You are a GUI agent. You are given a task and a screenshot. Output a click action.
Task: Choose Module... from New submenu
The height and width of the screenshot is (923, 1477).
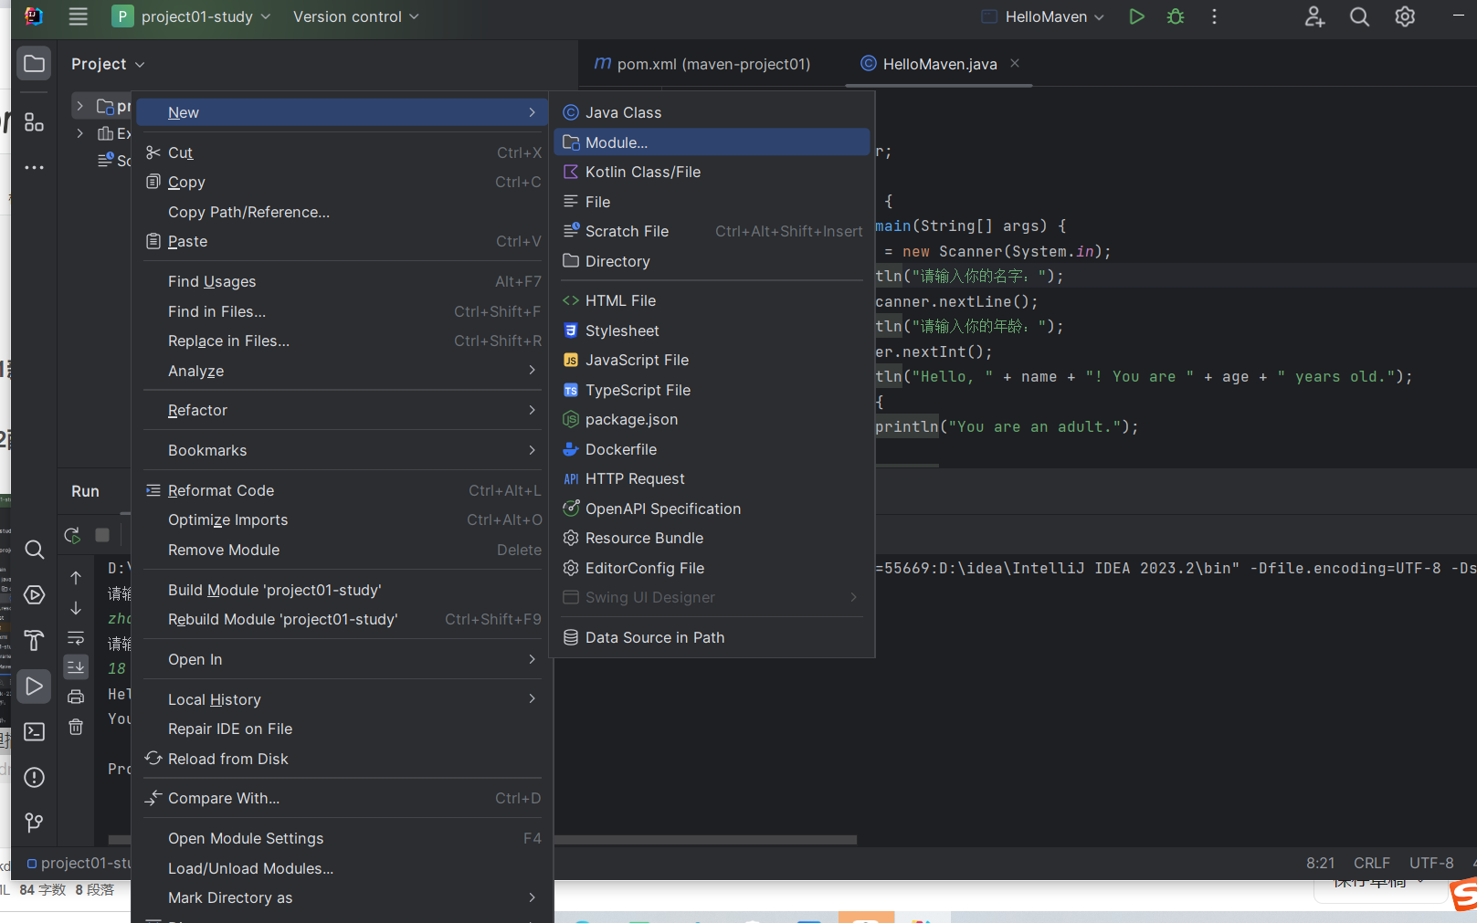tap(712, 142)
